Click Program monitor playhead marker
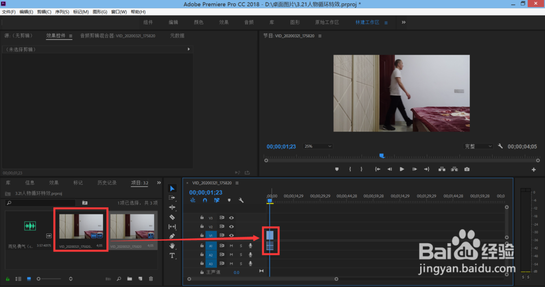The height and width of the screenshot is (287, 545). coord(381,156)
